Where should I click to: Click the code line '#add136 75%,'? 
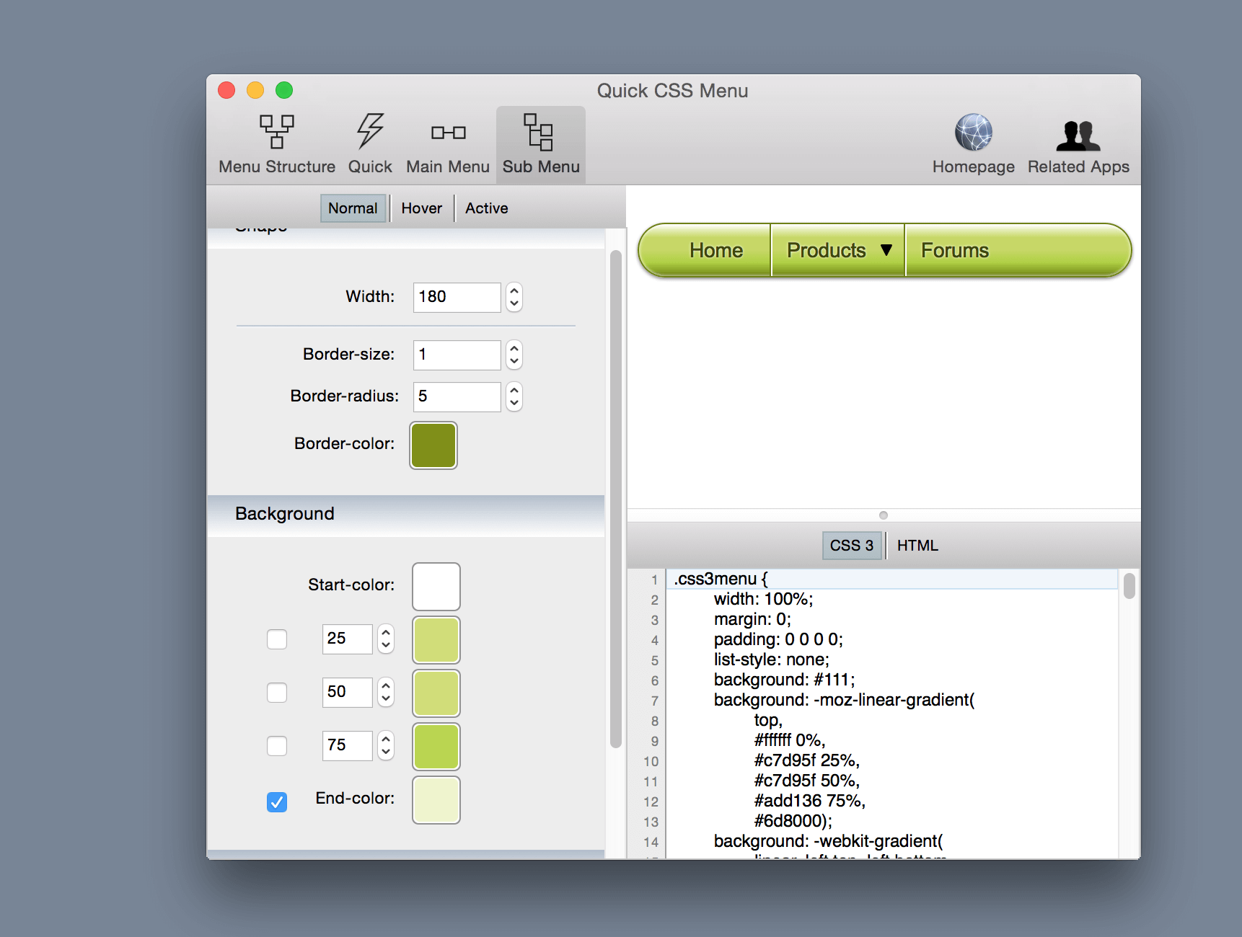[x=809, y=801]
